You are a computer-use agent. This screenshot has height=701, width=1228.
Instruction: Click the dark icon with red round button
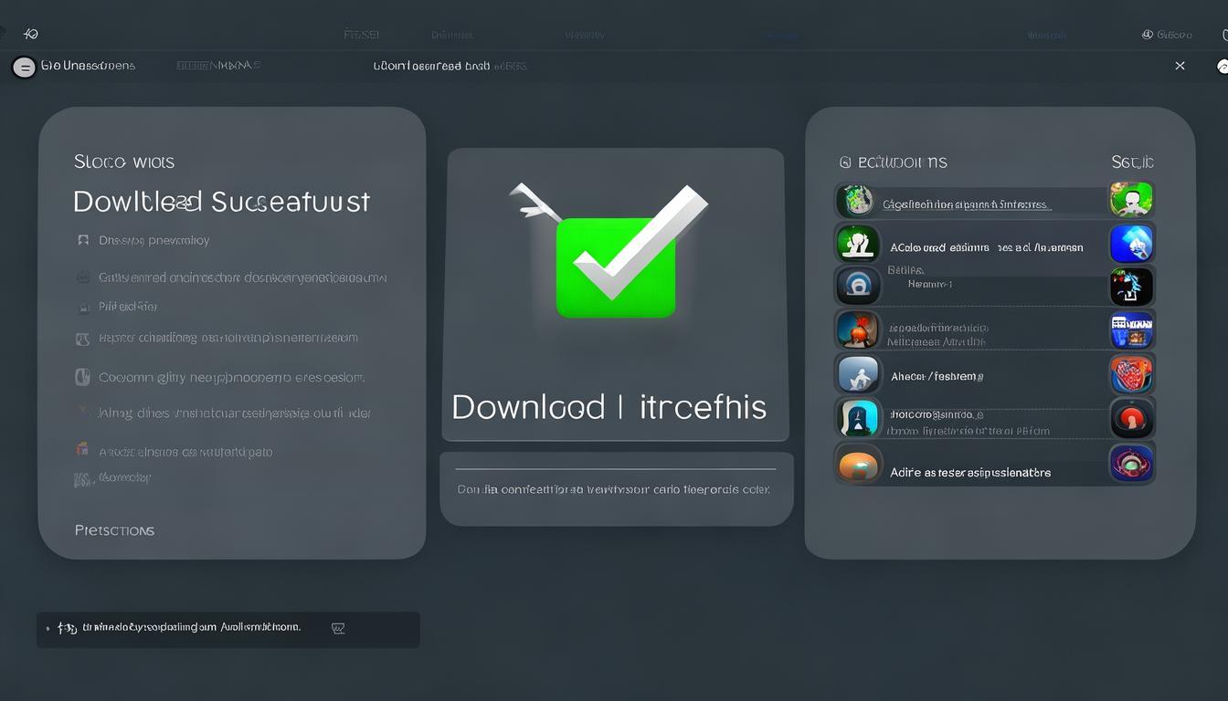(1131, 418)
